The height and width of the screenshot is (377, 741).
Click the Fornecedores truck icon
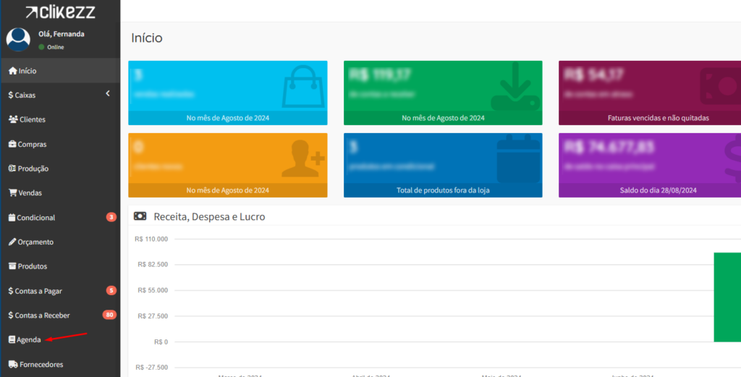click(x=12, y=365)
